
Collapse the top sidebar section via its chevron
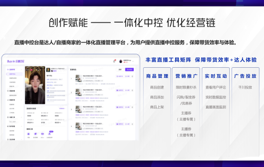[x=22, y=69]
